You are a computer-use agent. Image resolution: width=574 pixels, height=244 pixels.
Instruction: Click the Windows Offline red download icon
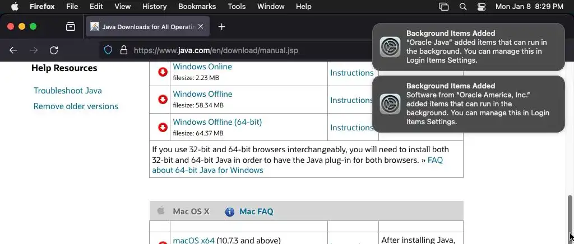pos(163,100)
